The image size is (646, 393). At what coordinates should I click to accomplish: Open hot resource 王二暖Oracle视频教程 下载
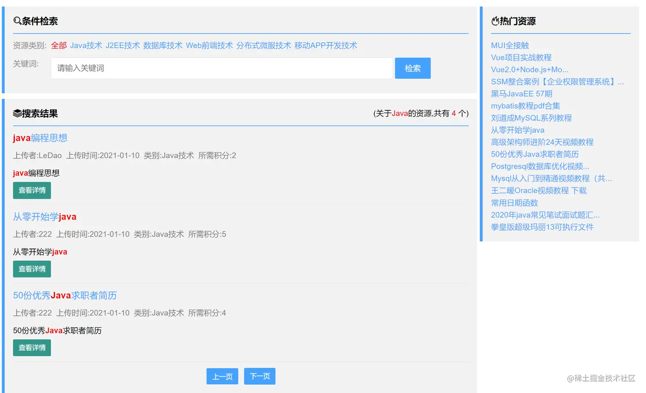tap(539, 191)
